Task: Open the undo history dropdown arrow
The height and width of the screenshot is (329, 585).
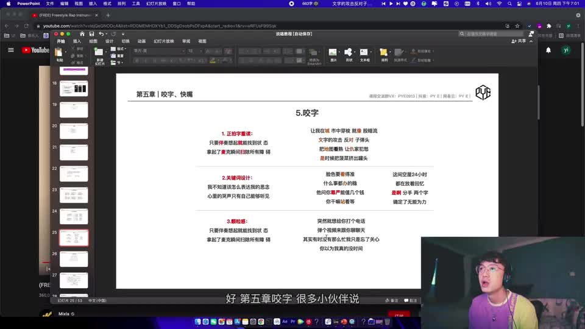Action: 106,34
